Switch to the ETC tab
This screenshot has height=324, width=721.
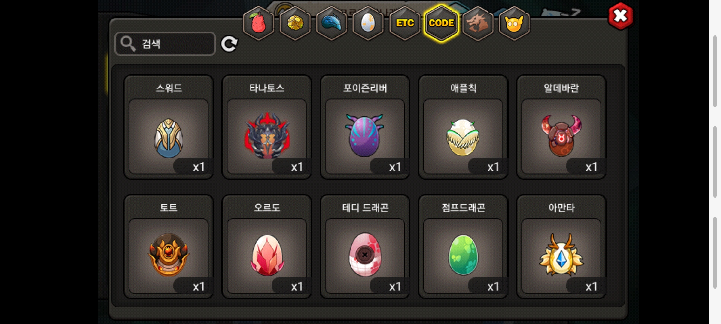coord(405,23)
